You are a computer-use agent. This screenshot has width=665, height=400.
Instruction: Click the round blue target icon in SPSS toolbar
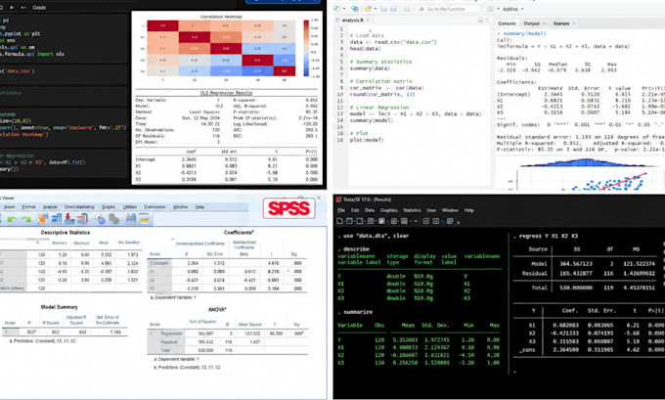[100, 218]
